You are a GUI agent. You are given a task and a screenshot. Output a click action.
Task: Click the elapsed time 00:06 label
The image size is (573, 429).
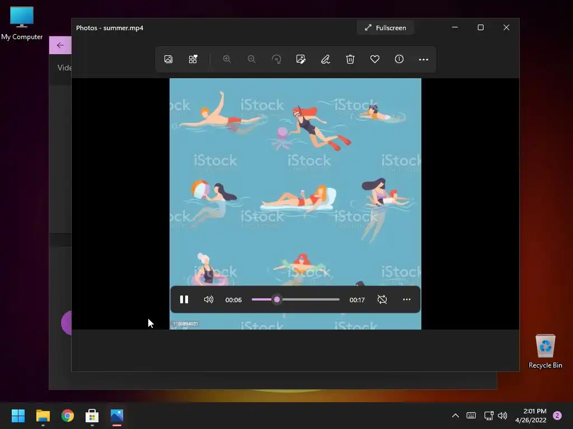pos(233,300)
